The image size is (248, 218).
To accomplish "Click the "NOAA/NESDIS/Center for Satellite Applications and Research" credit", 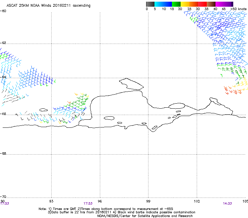I will [x=145, y=216].
